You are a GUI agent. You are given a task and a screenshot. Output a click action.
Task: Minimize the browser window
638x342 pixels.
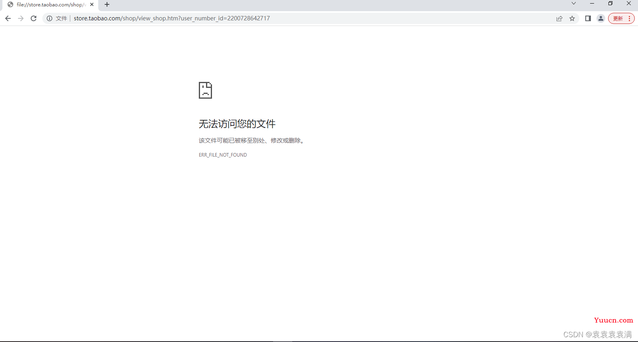pyautogui.click(x=592, y=4)
